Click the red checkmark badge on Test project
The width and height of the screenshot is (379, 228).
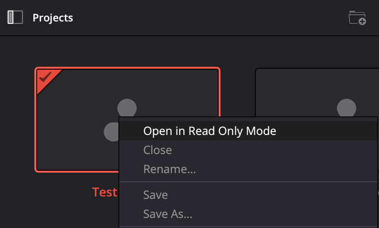click(x=45, y=77)
